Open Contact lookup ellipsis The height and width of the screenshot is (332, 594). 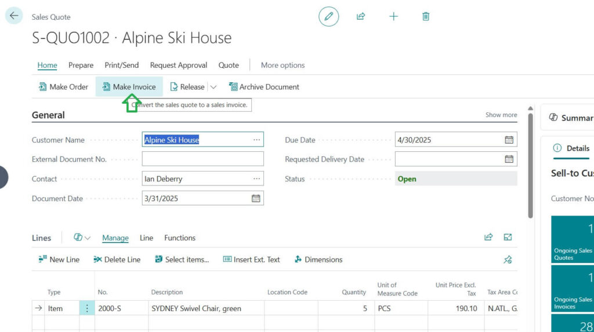click(257, 178)
